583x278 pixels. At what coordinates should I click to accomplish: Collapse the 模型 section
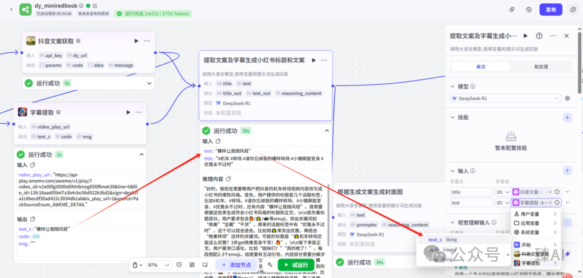pyautogui.click(x=452, y=86)
